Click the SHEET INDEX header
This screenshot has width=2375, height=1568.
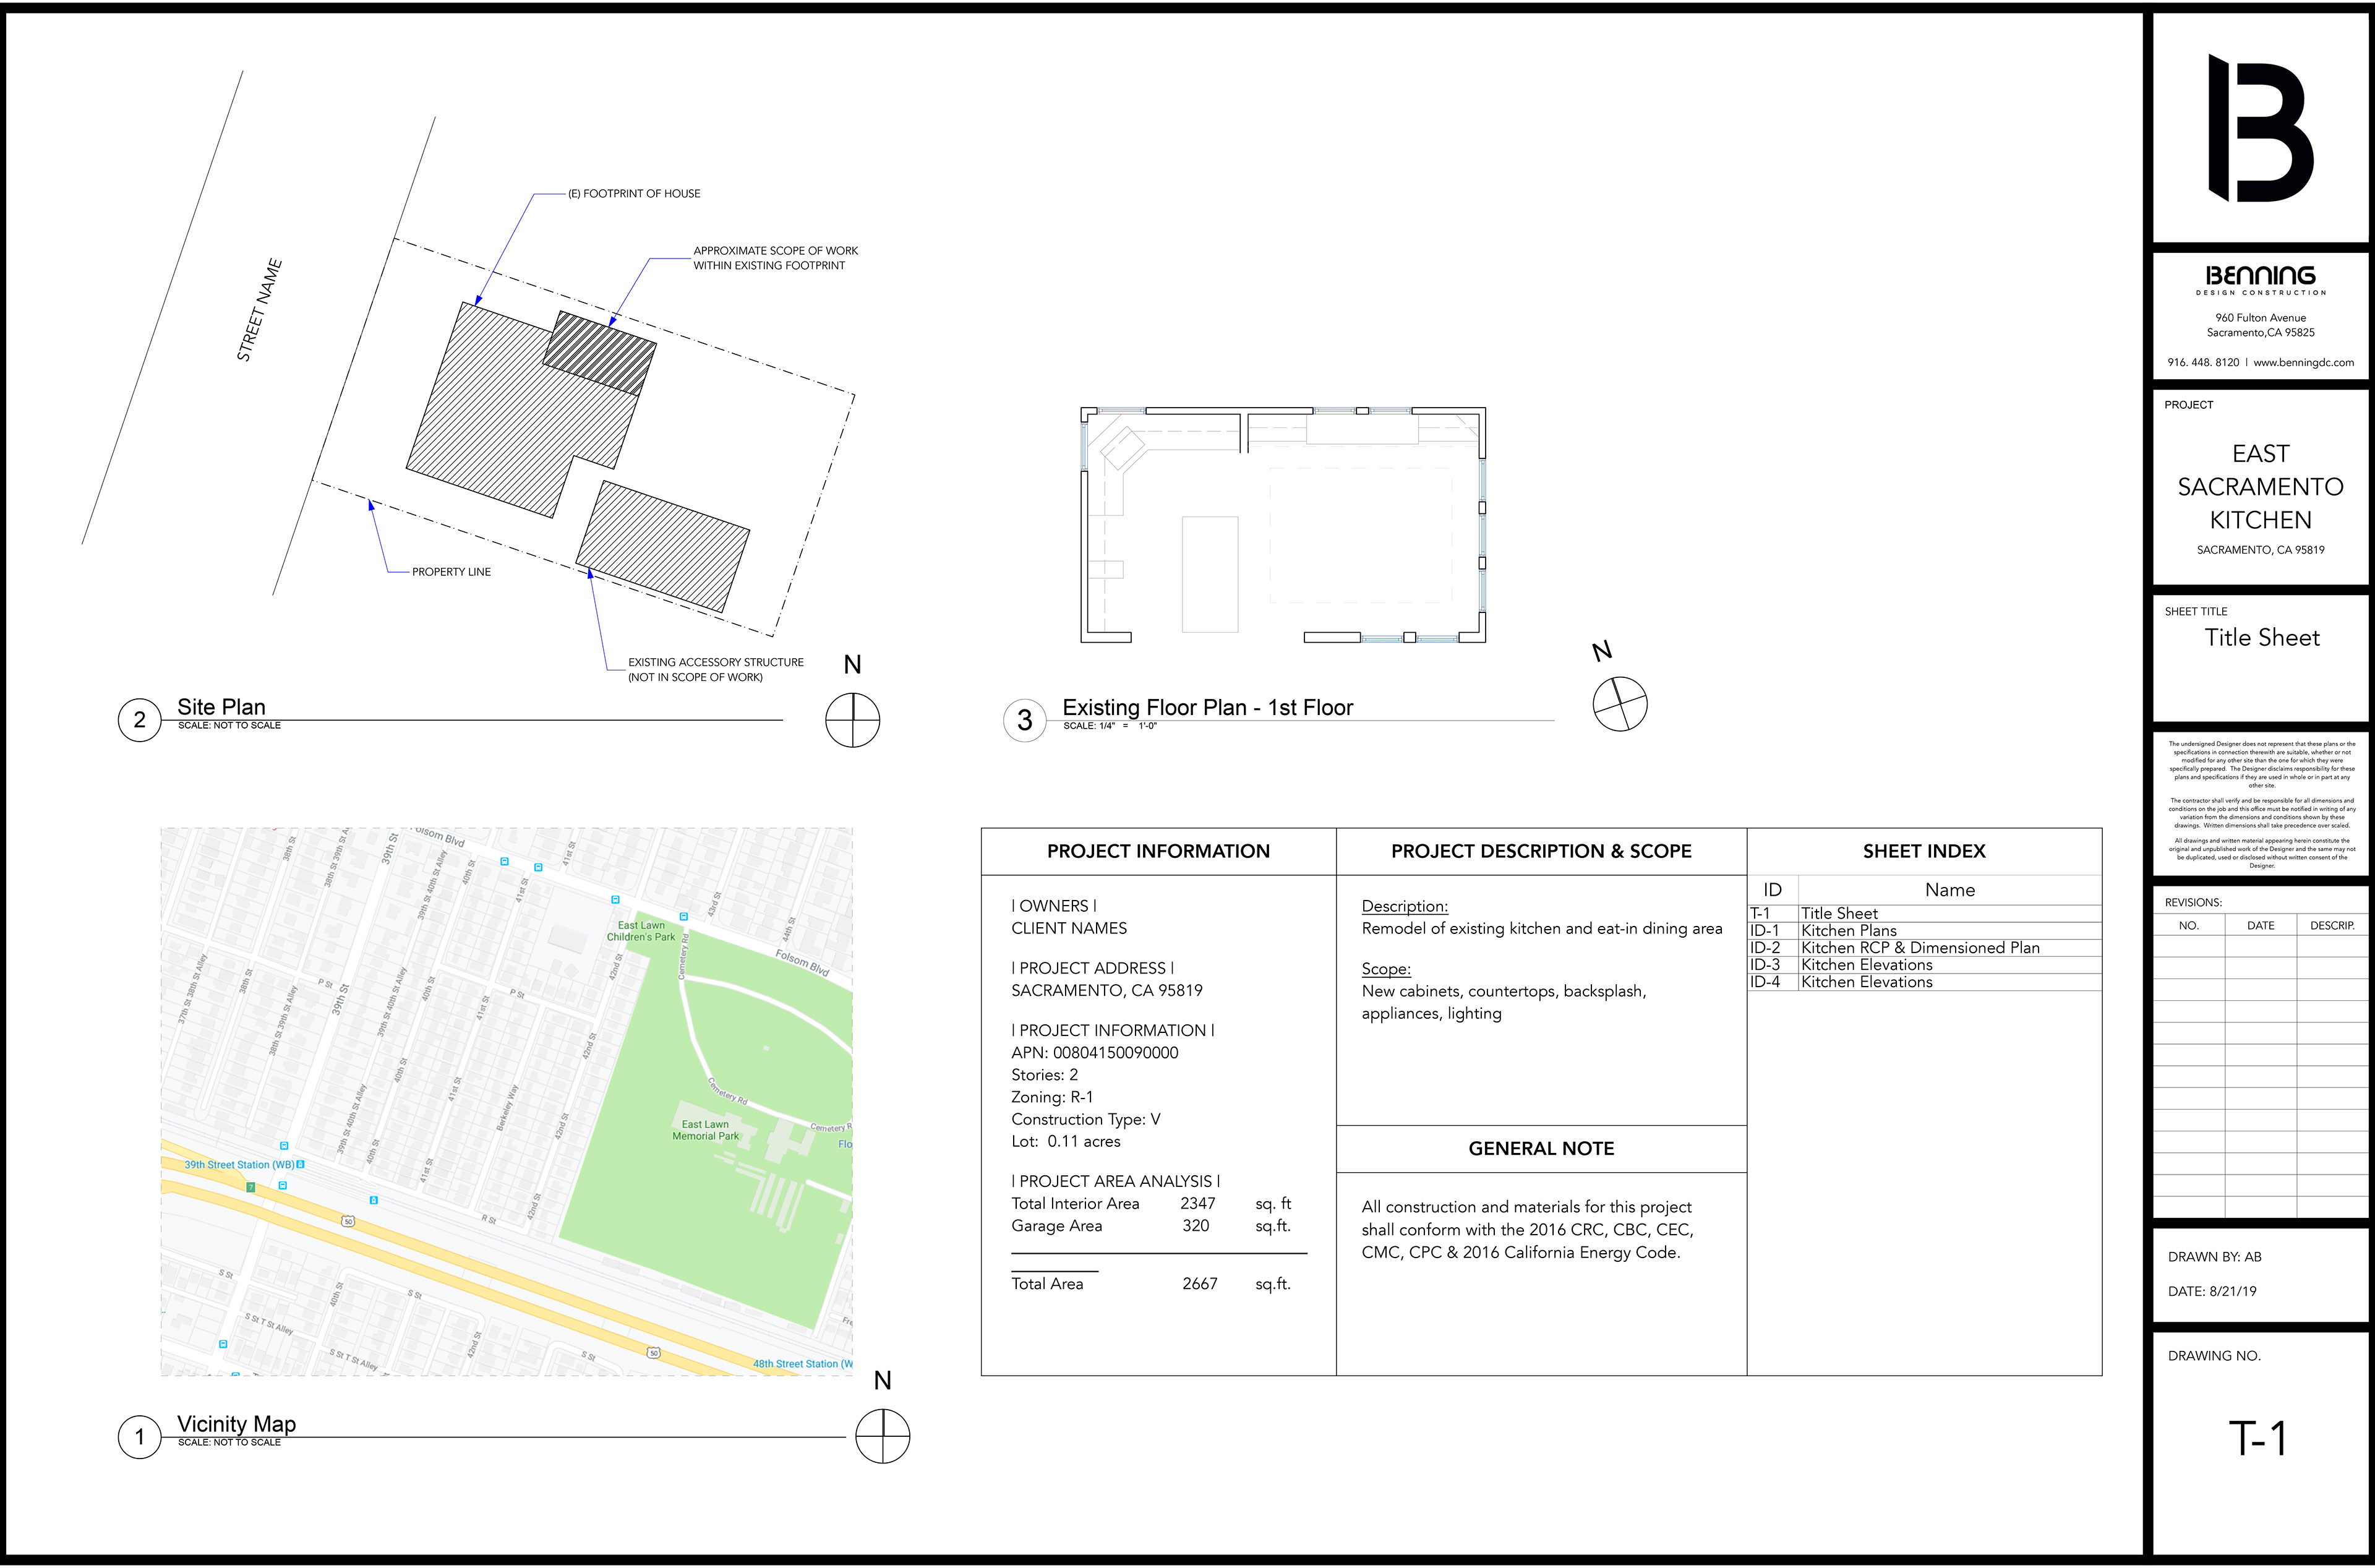[1923, 851]
